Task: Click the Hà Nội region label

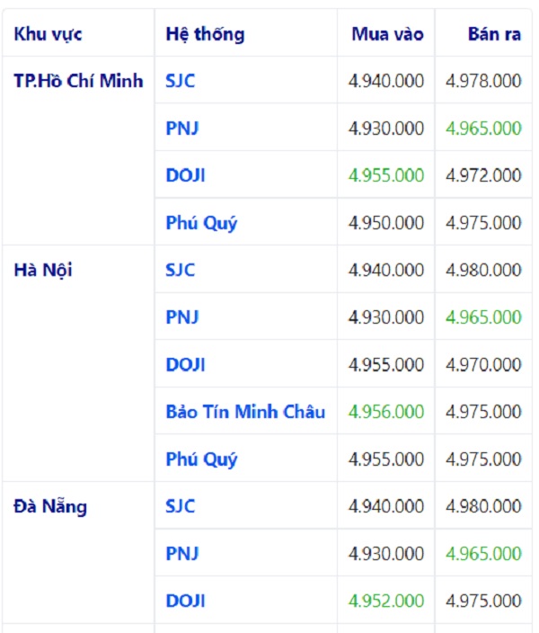Action: 44,270
